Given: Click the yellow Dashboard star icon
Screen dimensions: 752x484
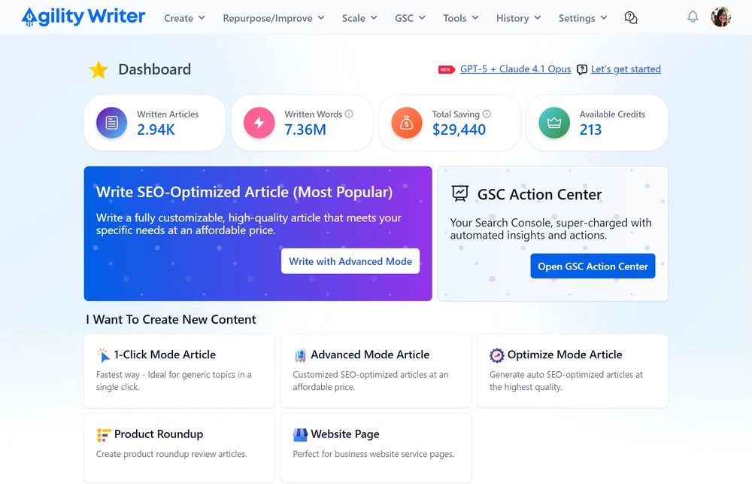Looking at the screenshot, I should [x=99, y=69].
